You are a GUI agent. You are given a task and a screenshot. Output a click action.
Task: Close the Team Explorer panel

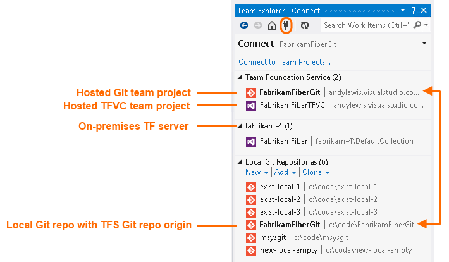[x=424, y=11]
